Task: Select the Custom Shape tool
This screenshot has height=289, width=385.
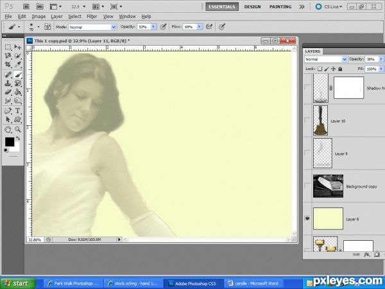Action: (18, 119)
